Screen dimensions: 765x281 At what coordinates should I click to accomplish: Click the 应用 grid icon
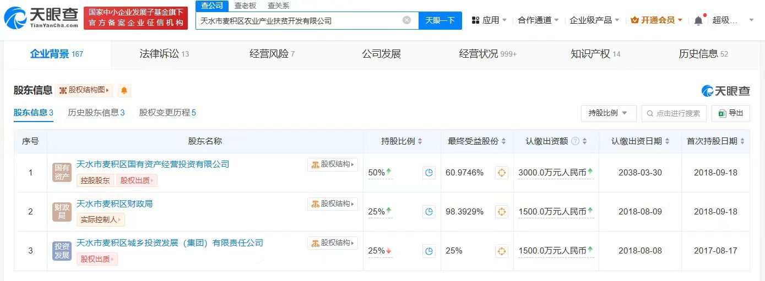pyautogui.click(x=475, y=20)
